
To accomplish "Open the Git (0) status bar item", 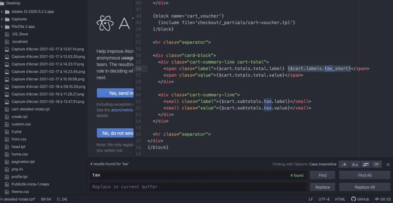I will [x=383, y=199].
